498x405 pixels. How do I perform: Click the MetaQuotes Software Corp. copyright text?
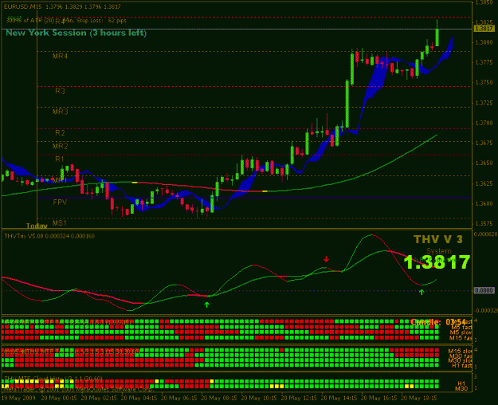pos(78,389)
